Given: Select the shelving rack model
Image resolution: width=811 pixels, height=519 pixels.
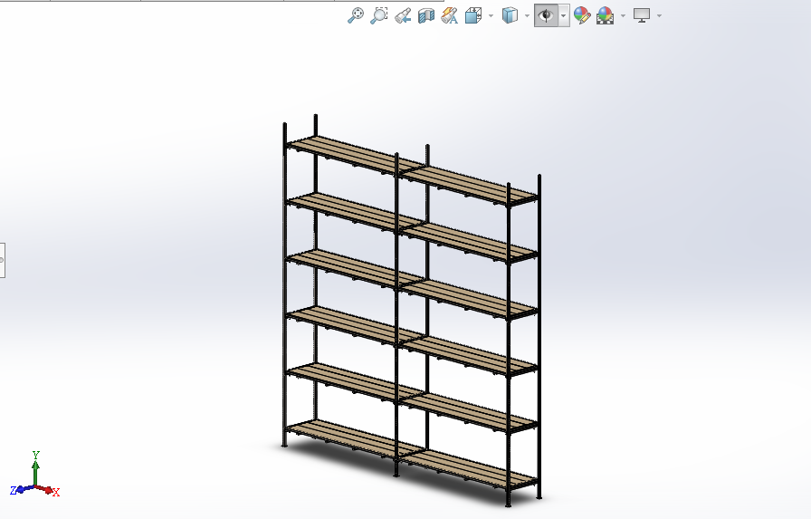Looking at the screenshot, I should coord(411,311).
